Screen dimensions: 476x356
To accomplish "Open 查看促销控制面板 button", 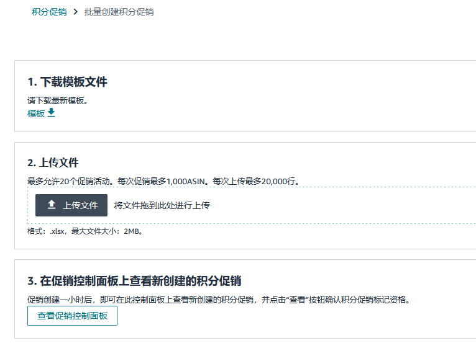I will pos(72,316).
